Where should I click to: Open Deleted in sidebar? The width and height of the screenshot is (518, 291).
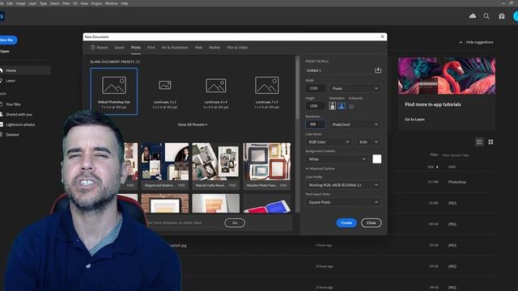click(12, 135)
